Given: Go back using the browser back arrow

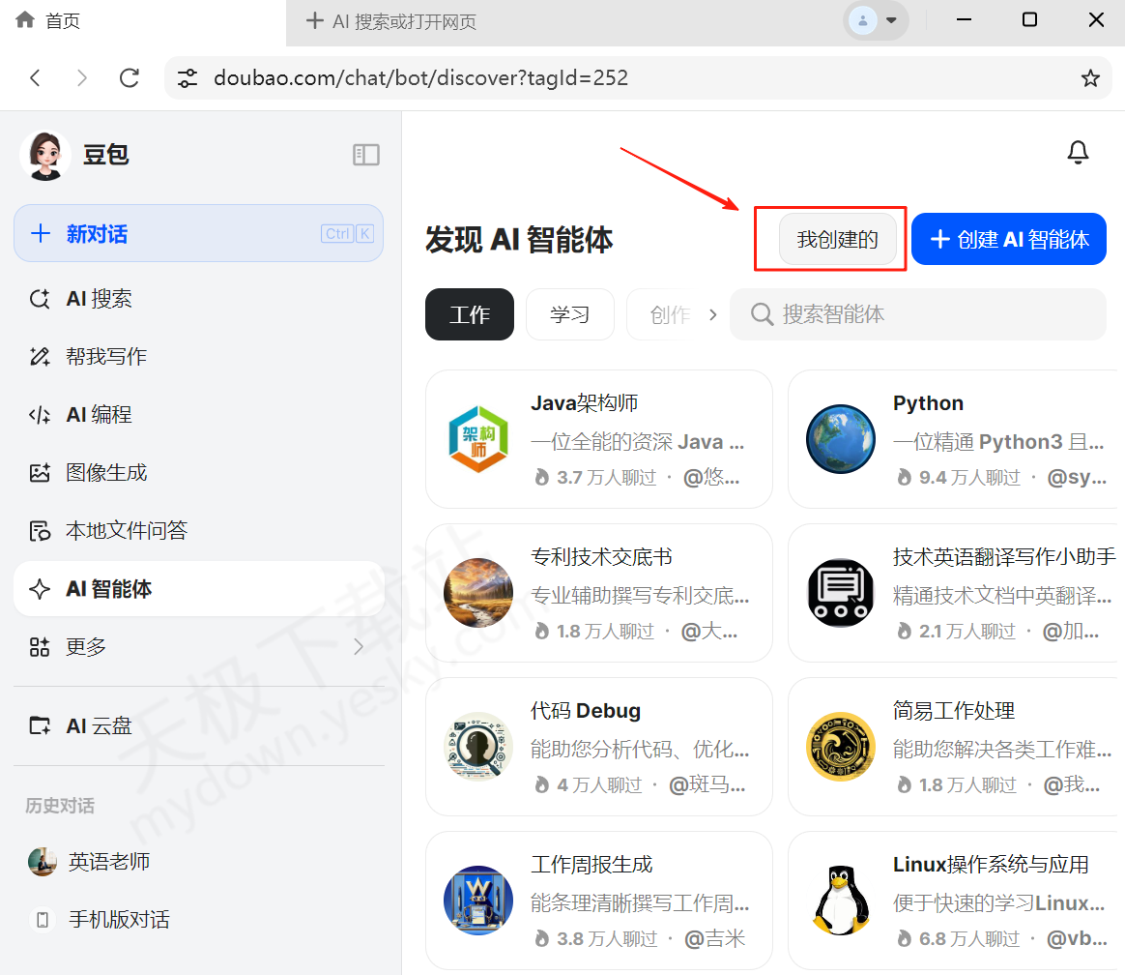Looking at the screenshot, I should click(x=35, y=77).
